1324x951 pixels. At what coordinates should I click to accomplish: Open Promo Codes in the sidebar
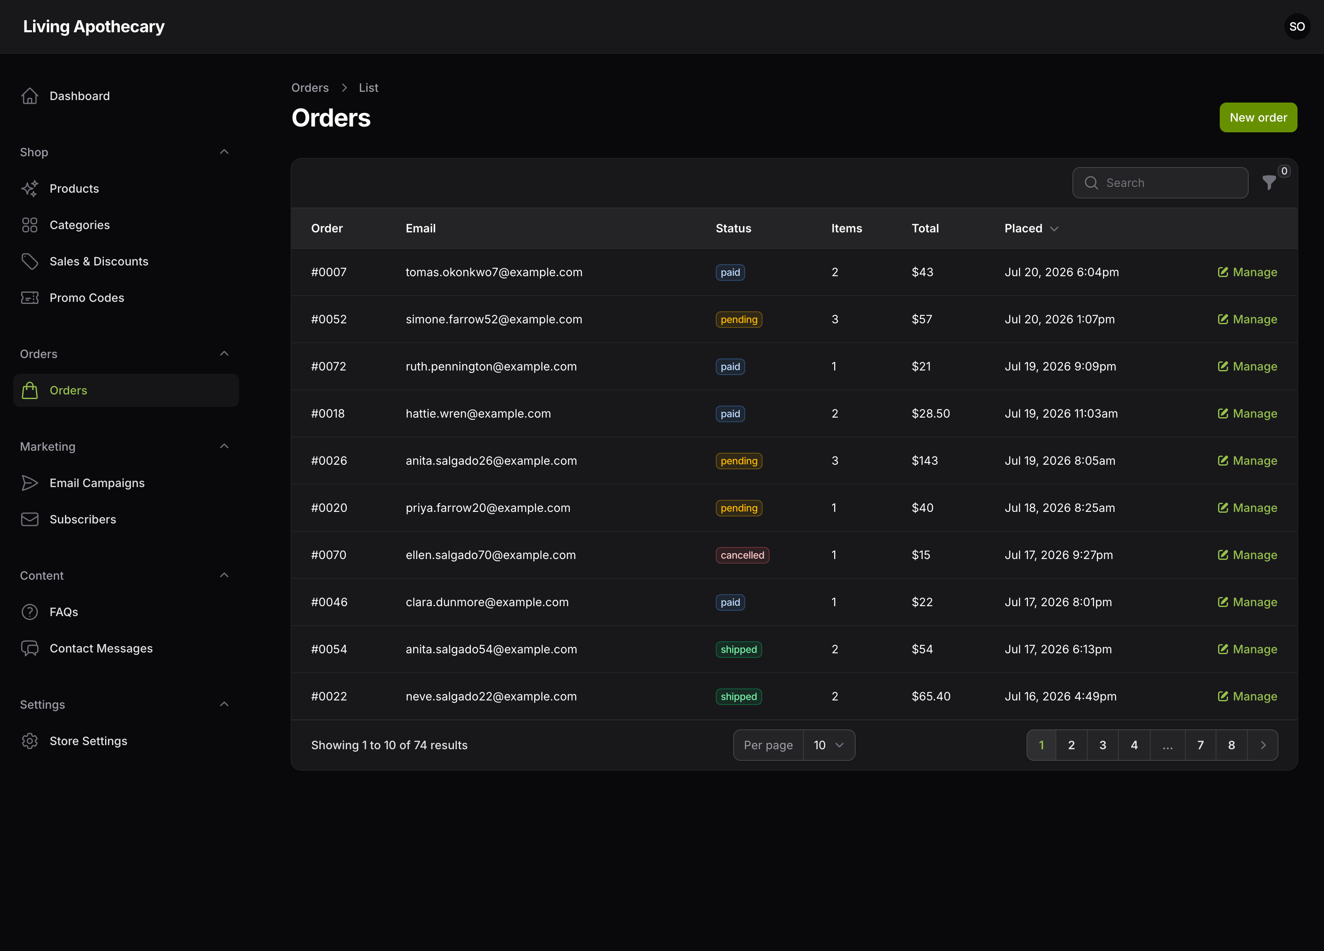click(125, 298)
